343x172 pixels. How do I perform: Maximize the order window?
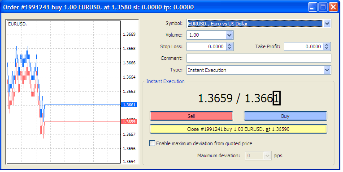pyautogui.click(x=323, y=7)
